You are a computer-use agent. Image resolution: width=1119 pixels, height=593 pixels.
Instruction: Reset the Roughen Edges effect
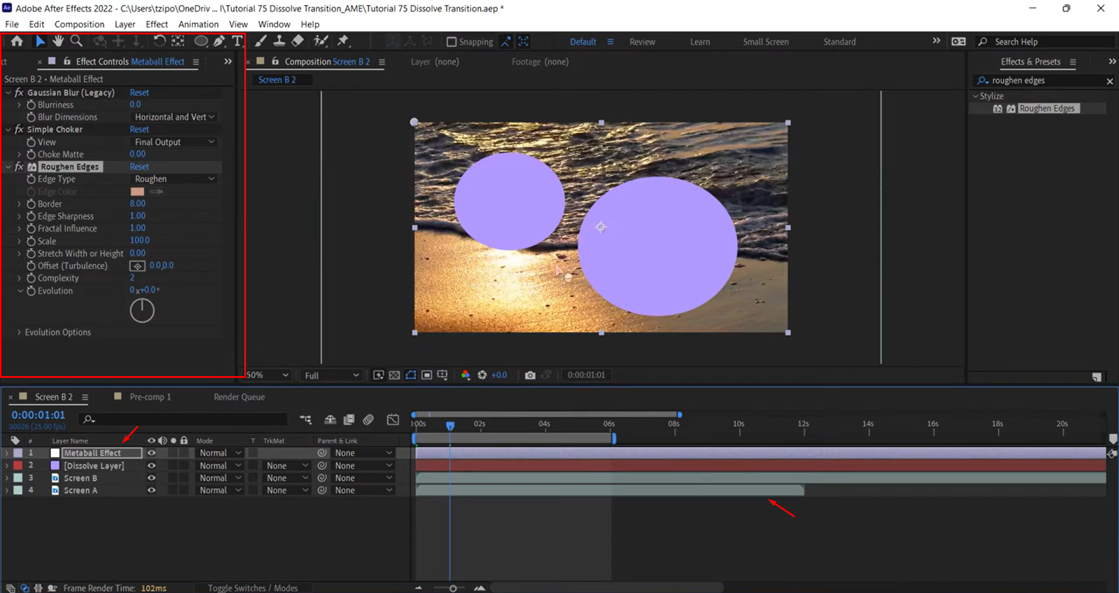tap(139, 166)
